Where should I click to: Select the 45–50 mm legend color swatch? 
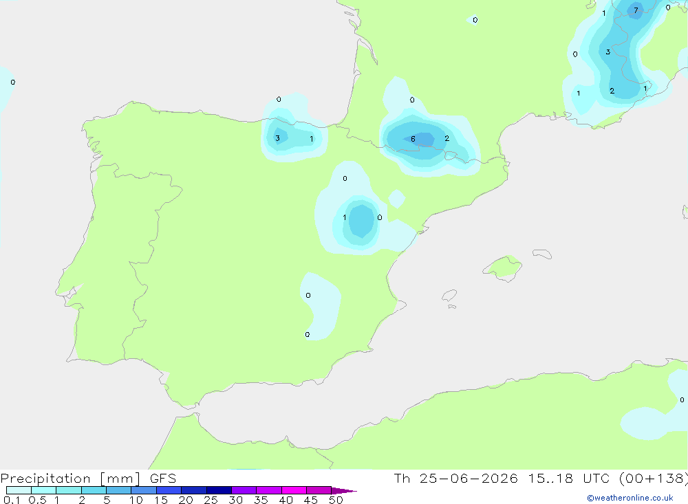pos(319,490)
